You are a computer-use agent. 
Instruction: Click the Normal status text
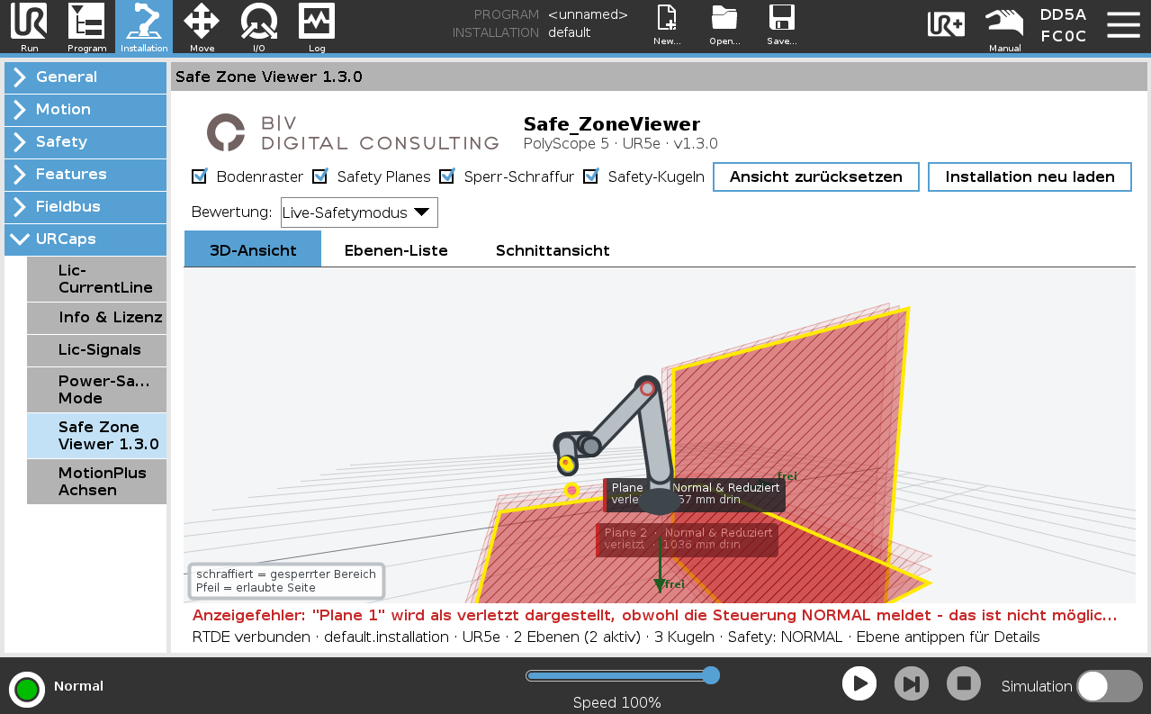pyautogui.click(x=78, y=686)
